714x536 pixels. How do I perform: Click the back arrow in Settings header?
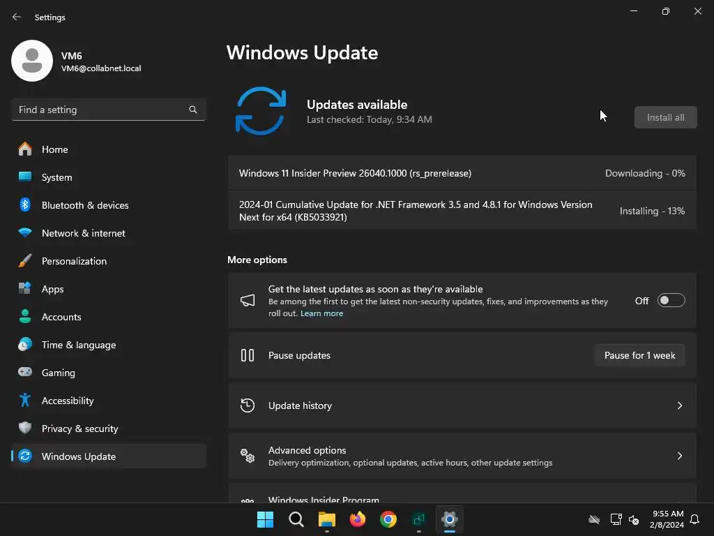pos(17,17)
